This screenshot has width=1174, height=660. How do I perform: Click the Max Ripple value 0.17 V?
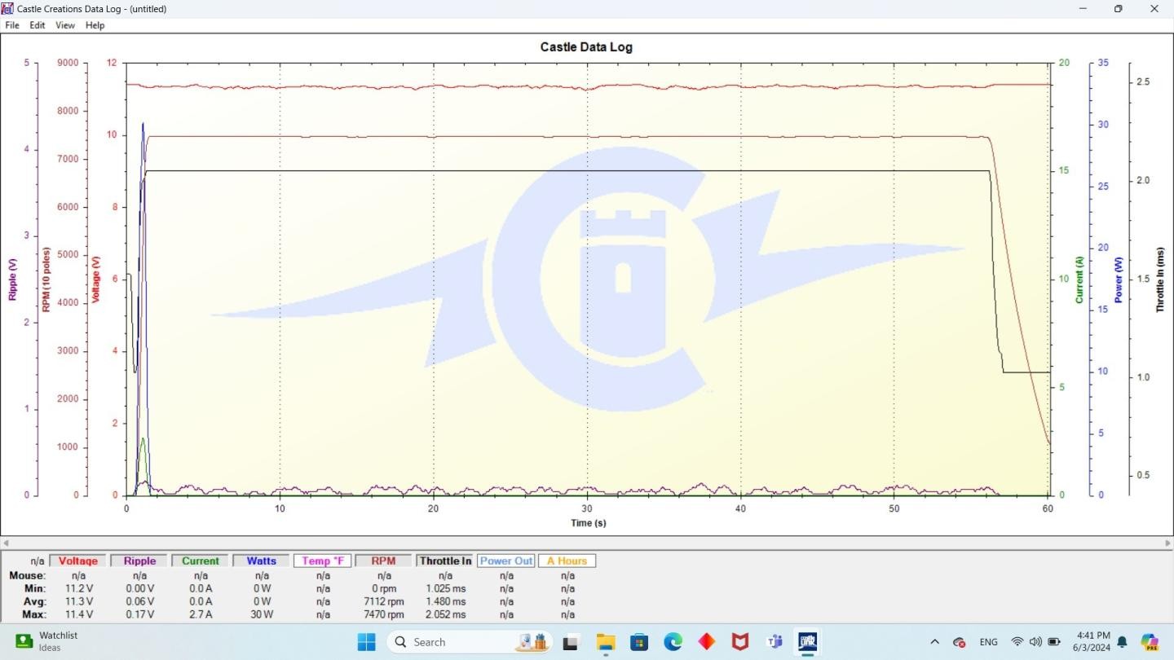[139, 614]
